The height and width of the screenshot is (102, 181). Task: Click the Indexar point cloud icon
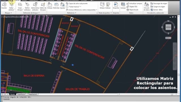108,5
